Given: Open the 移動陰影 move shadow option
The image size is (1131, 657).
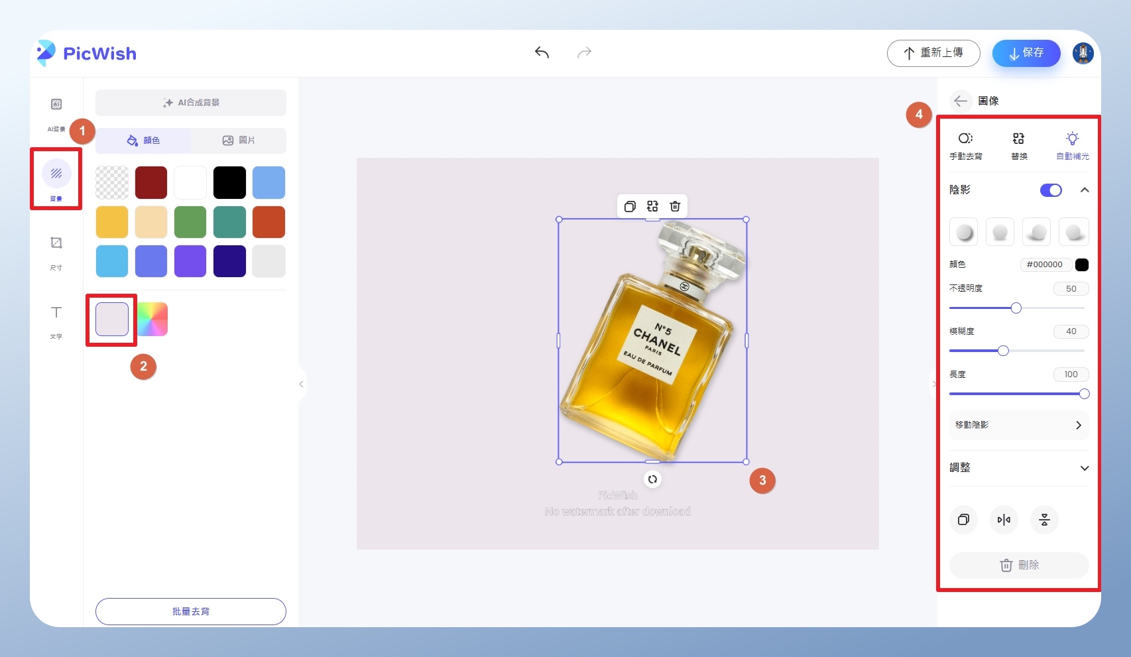Looking at the screenshot, I should (1019, 425).
